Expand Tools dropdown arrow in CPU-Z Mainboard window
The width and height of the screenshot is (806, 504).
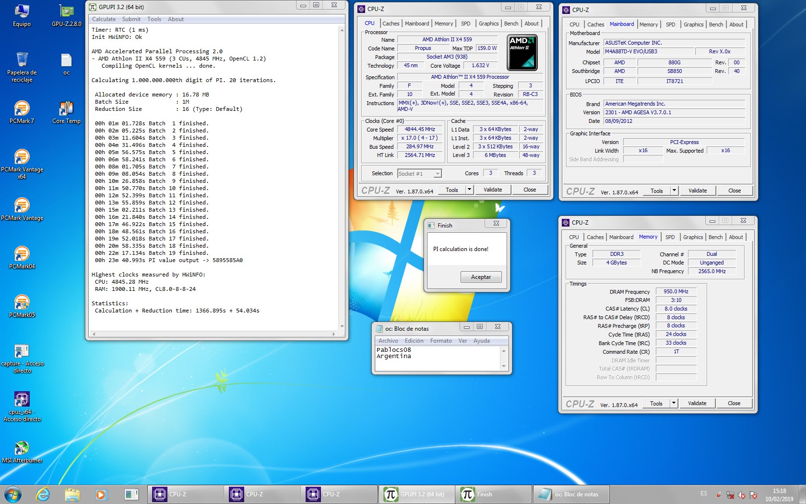coord(674,191)
